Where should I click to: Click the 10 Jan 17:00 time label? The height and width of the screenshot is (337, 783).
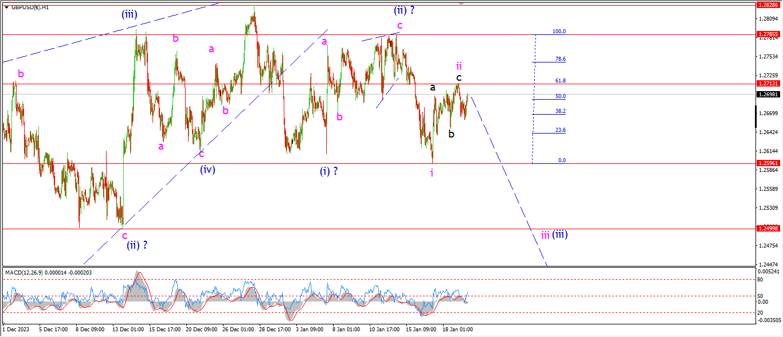pos(384,330)
